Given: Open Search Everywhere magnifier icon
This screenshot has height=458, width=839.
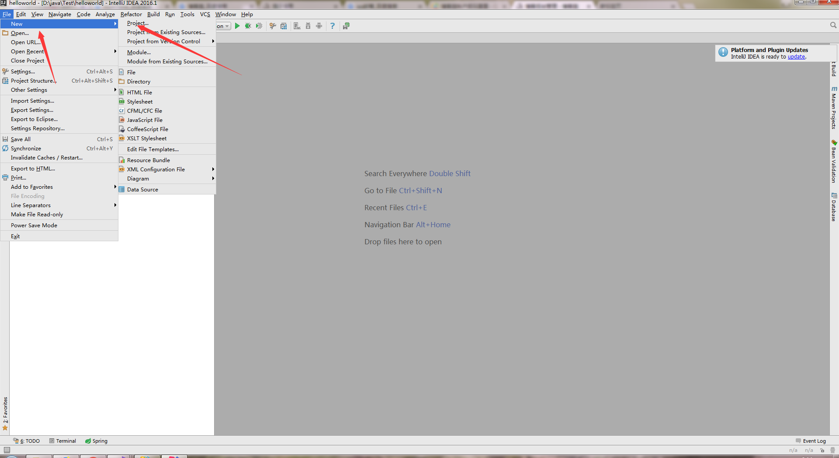Looking at the screenshot, I should (833, 25).
